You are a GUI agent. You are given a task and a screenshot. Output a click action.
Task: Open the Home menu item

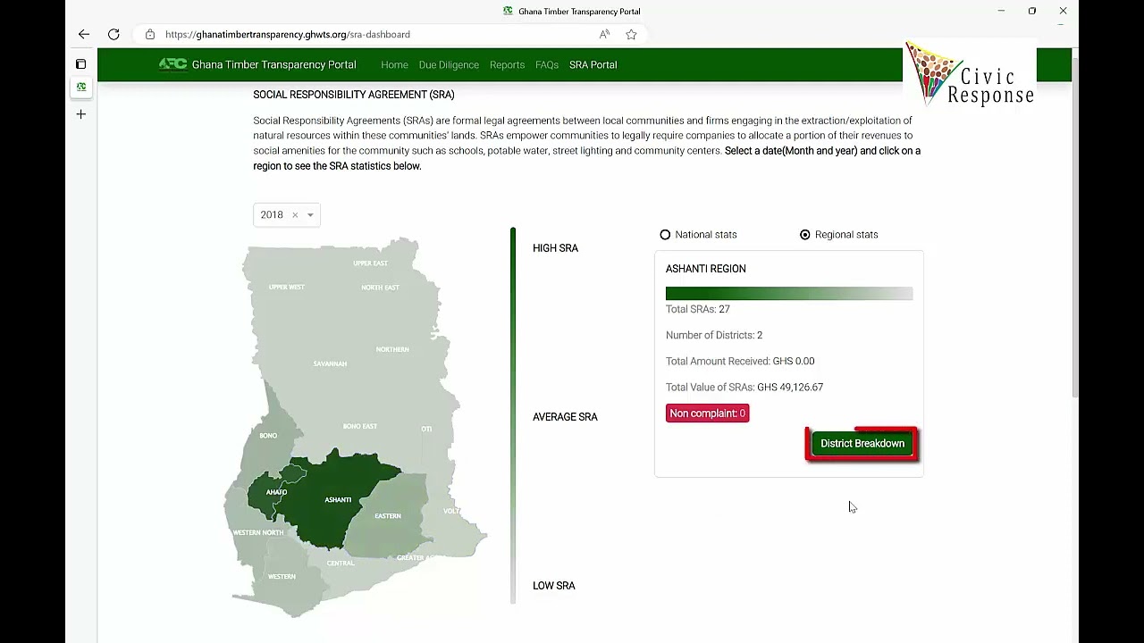(x=394, y=65)
